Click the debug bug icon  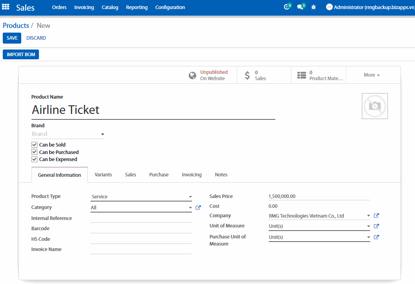[x=314, y=7]
